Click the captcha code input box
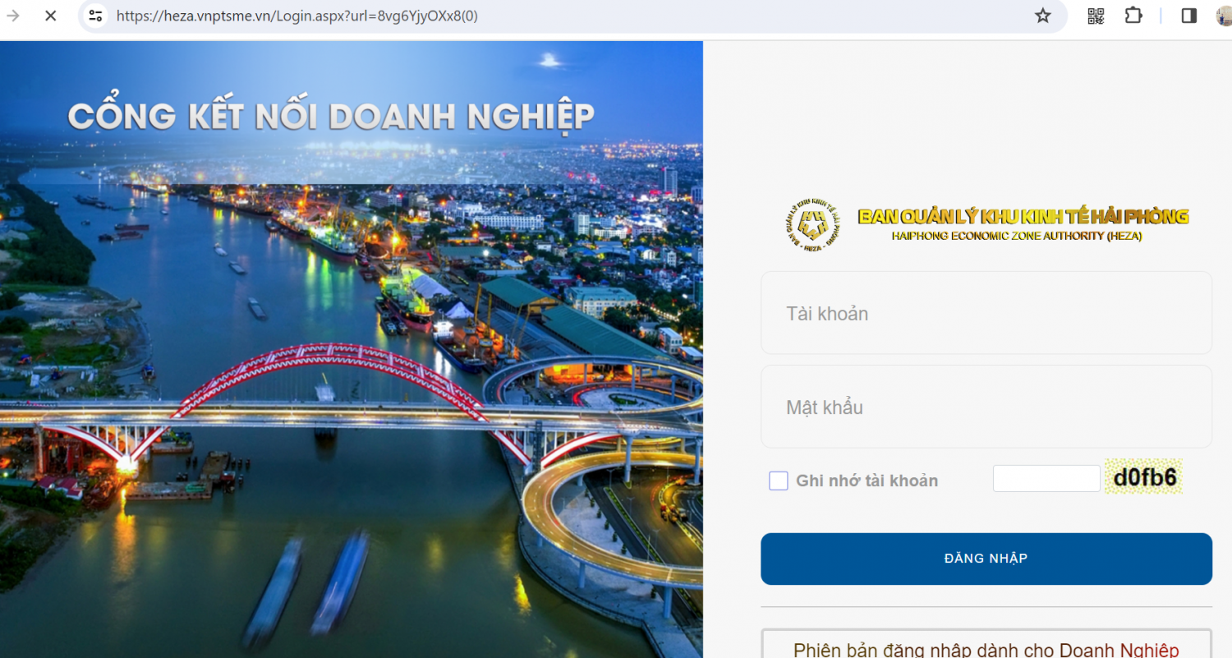This screenshot has height=658, width=1232. [1046, 478]
